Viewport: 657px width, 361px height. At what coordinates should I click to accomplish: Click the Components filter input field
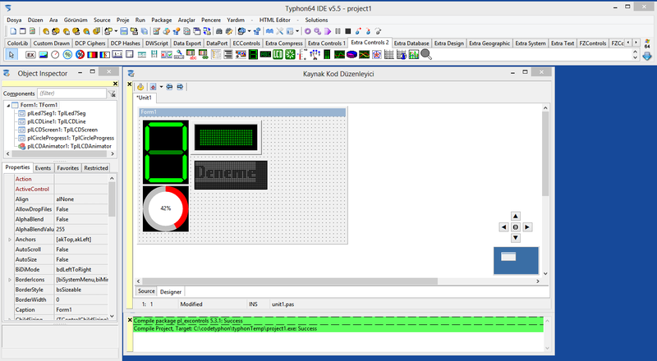pyautogui.click(x=72, y=94)
